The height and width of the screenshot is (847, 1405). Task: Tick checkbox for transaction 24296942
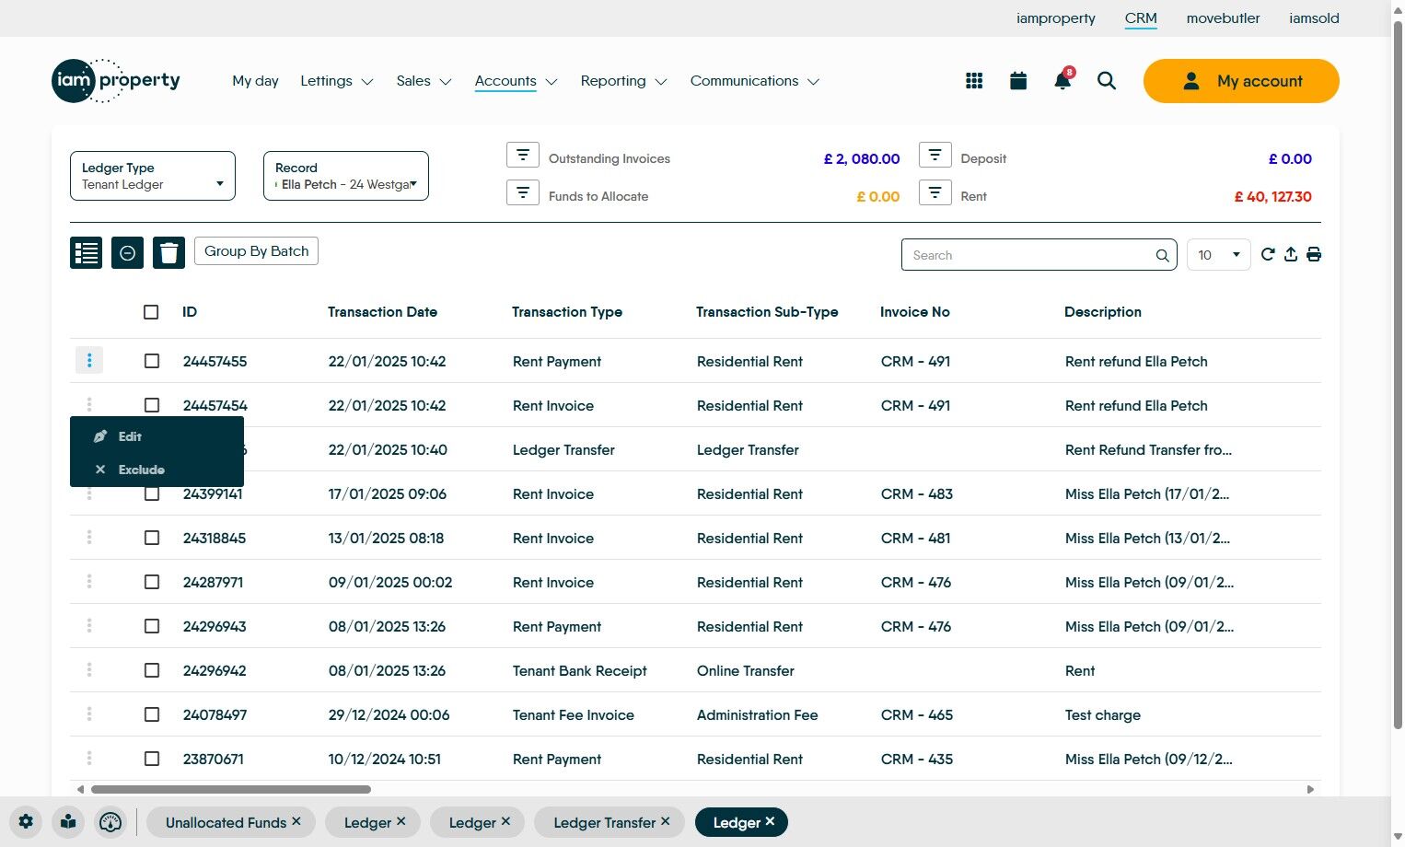pyautogui.click(x=152, y=670)
